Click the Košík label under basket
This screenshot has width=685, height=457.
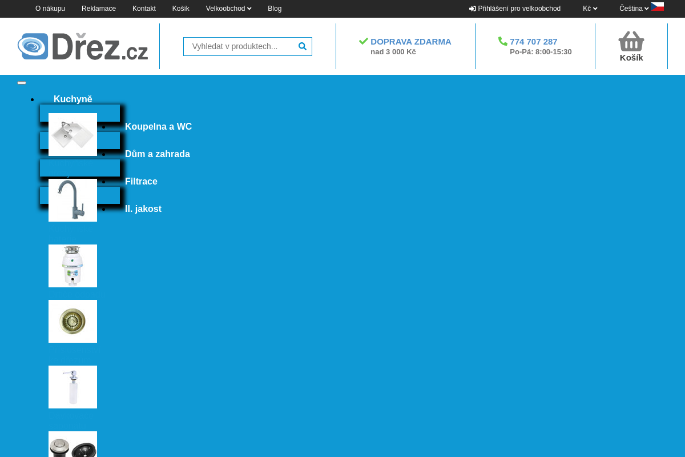click(x=631, y=58)
